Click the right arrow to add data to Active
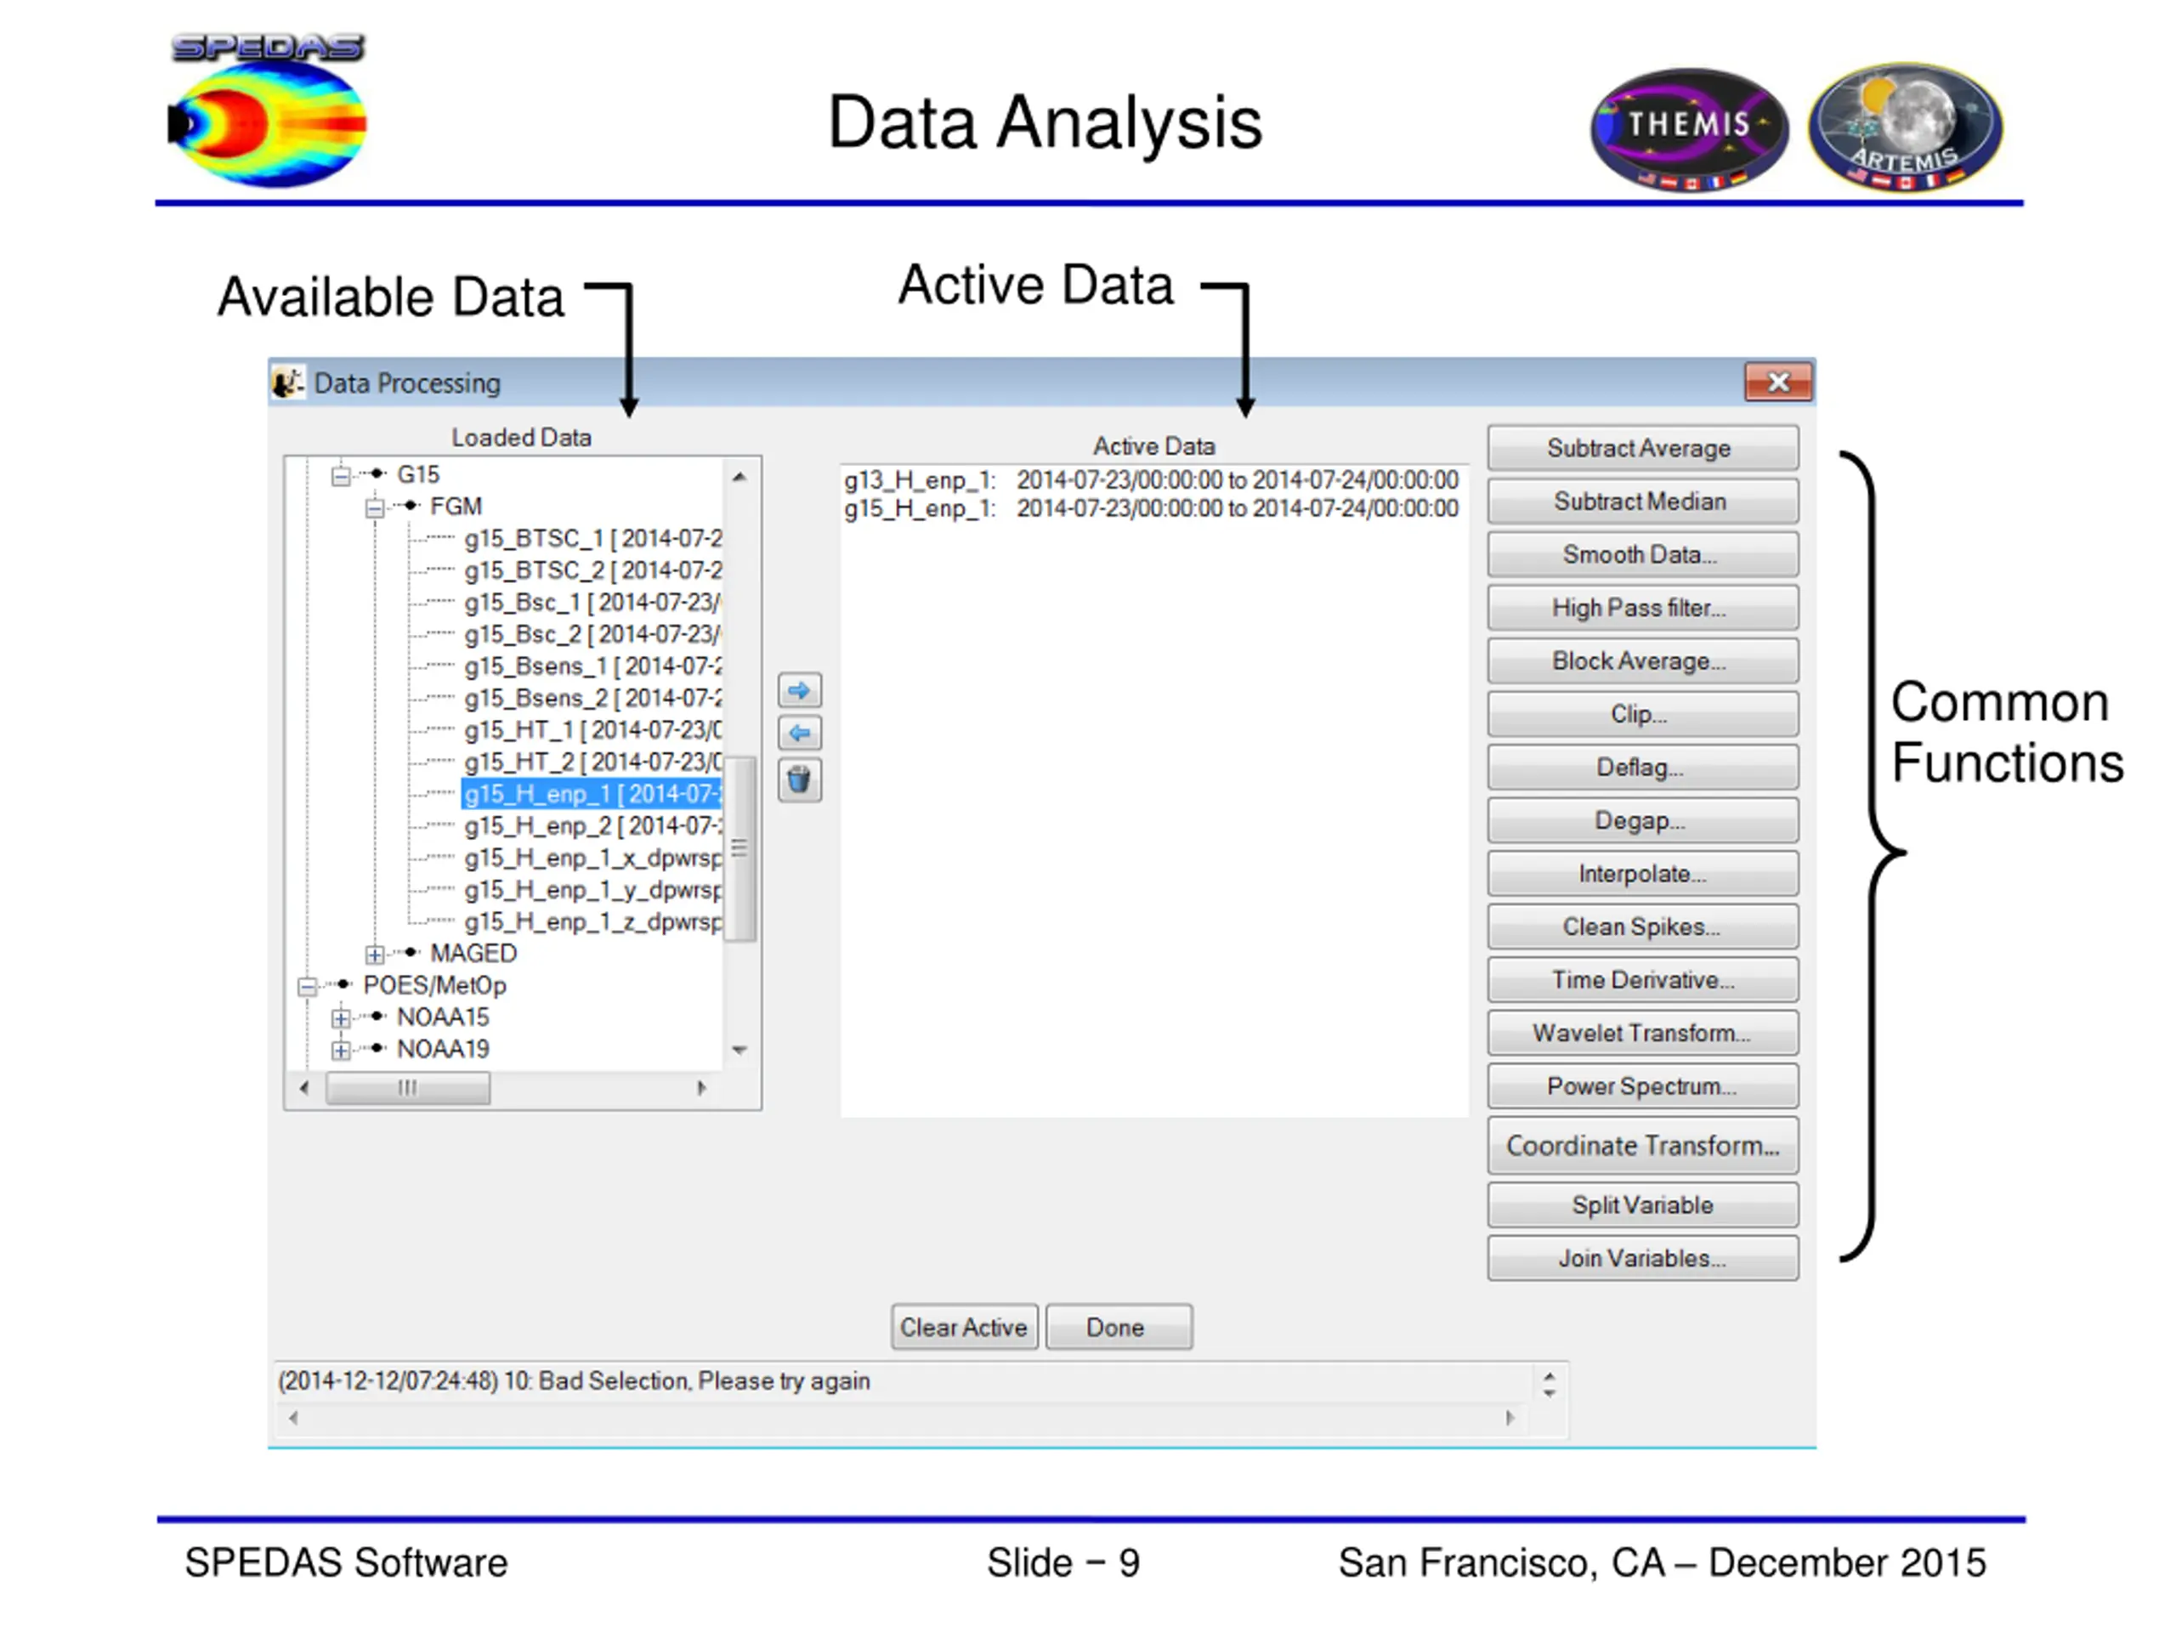Screen dimensions: 2176x1632 [799, 690]
